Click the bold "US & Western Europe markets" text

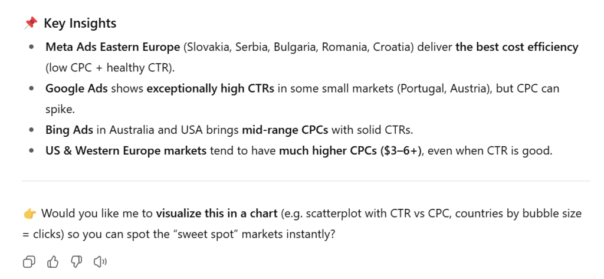(126, 150)
